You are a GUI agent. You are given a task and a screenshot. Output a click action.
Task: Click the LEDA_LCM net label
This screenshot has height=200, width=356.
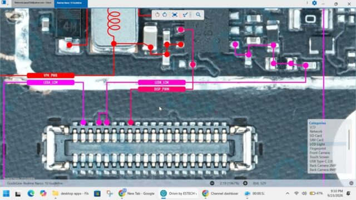coord(51,82)
